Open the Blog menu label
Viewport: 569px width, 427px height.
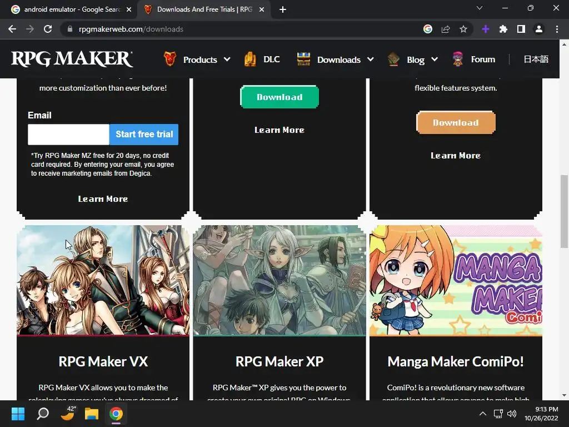coord(416,59)
